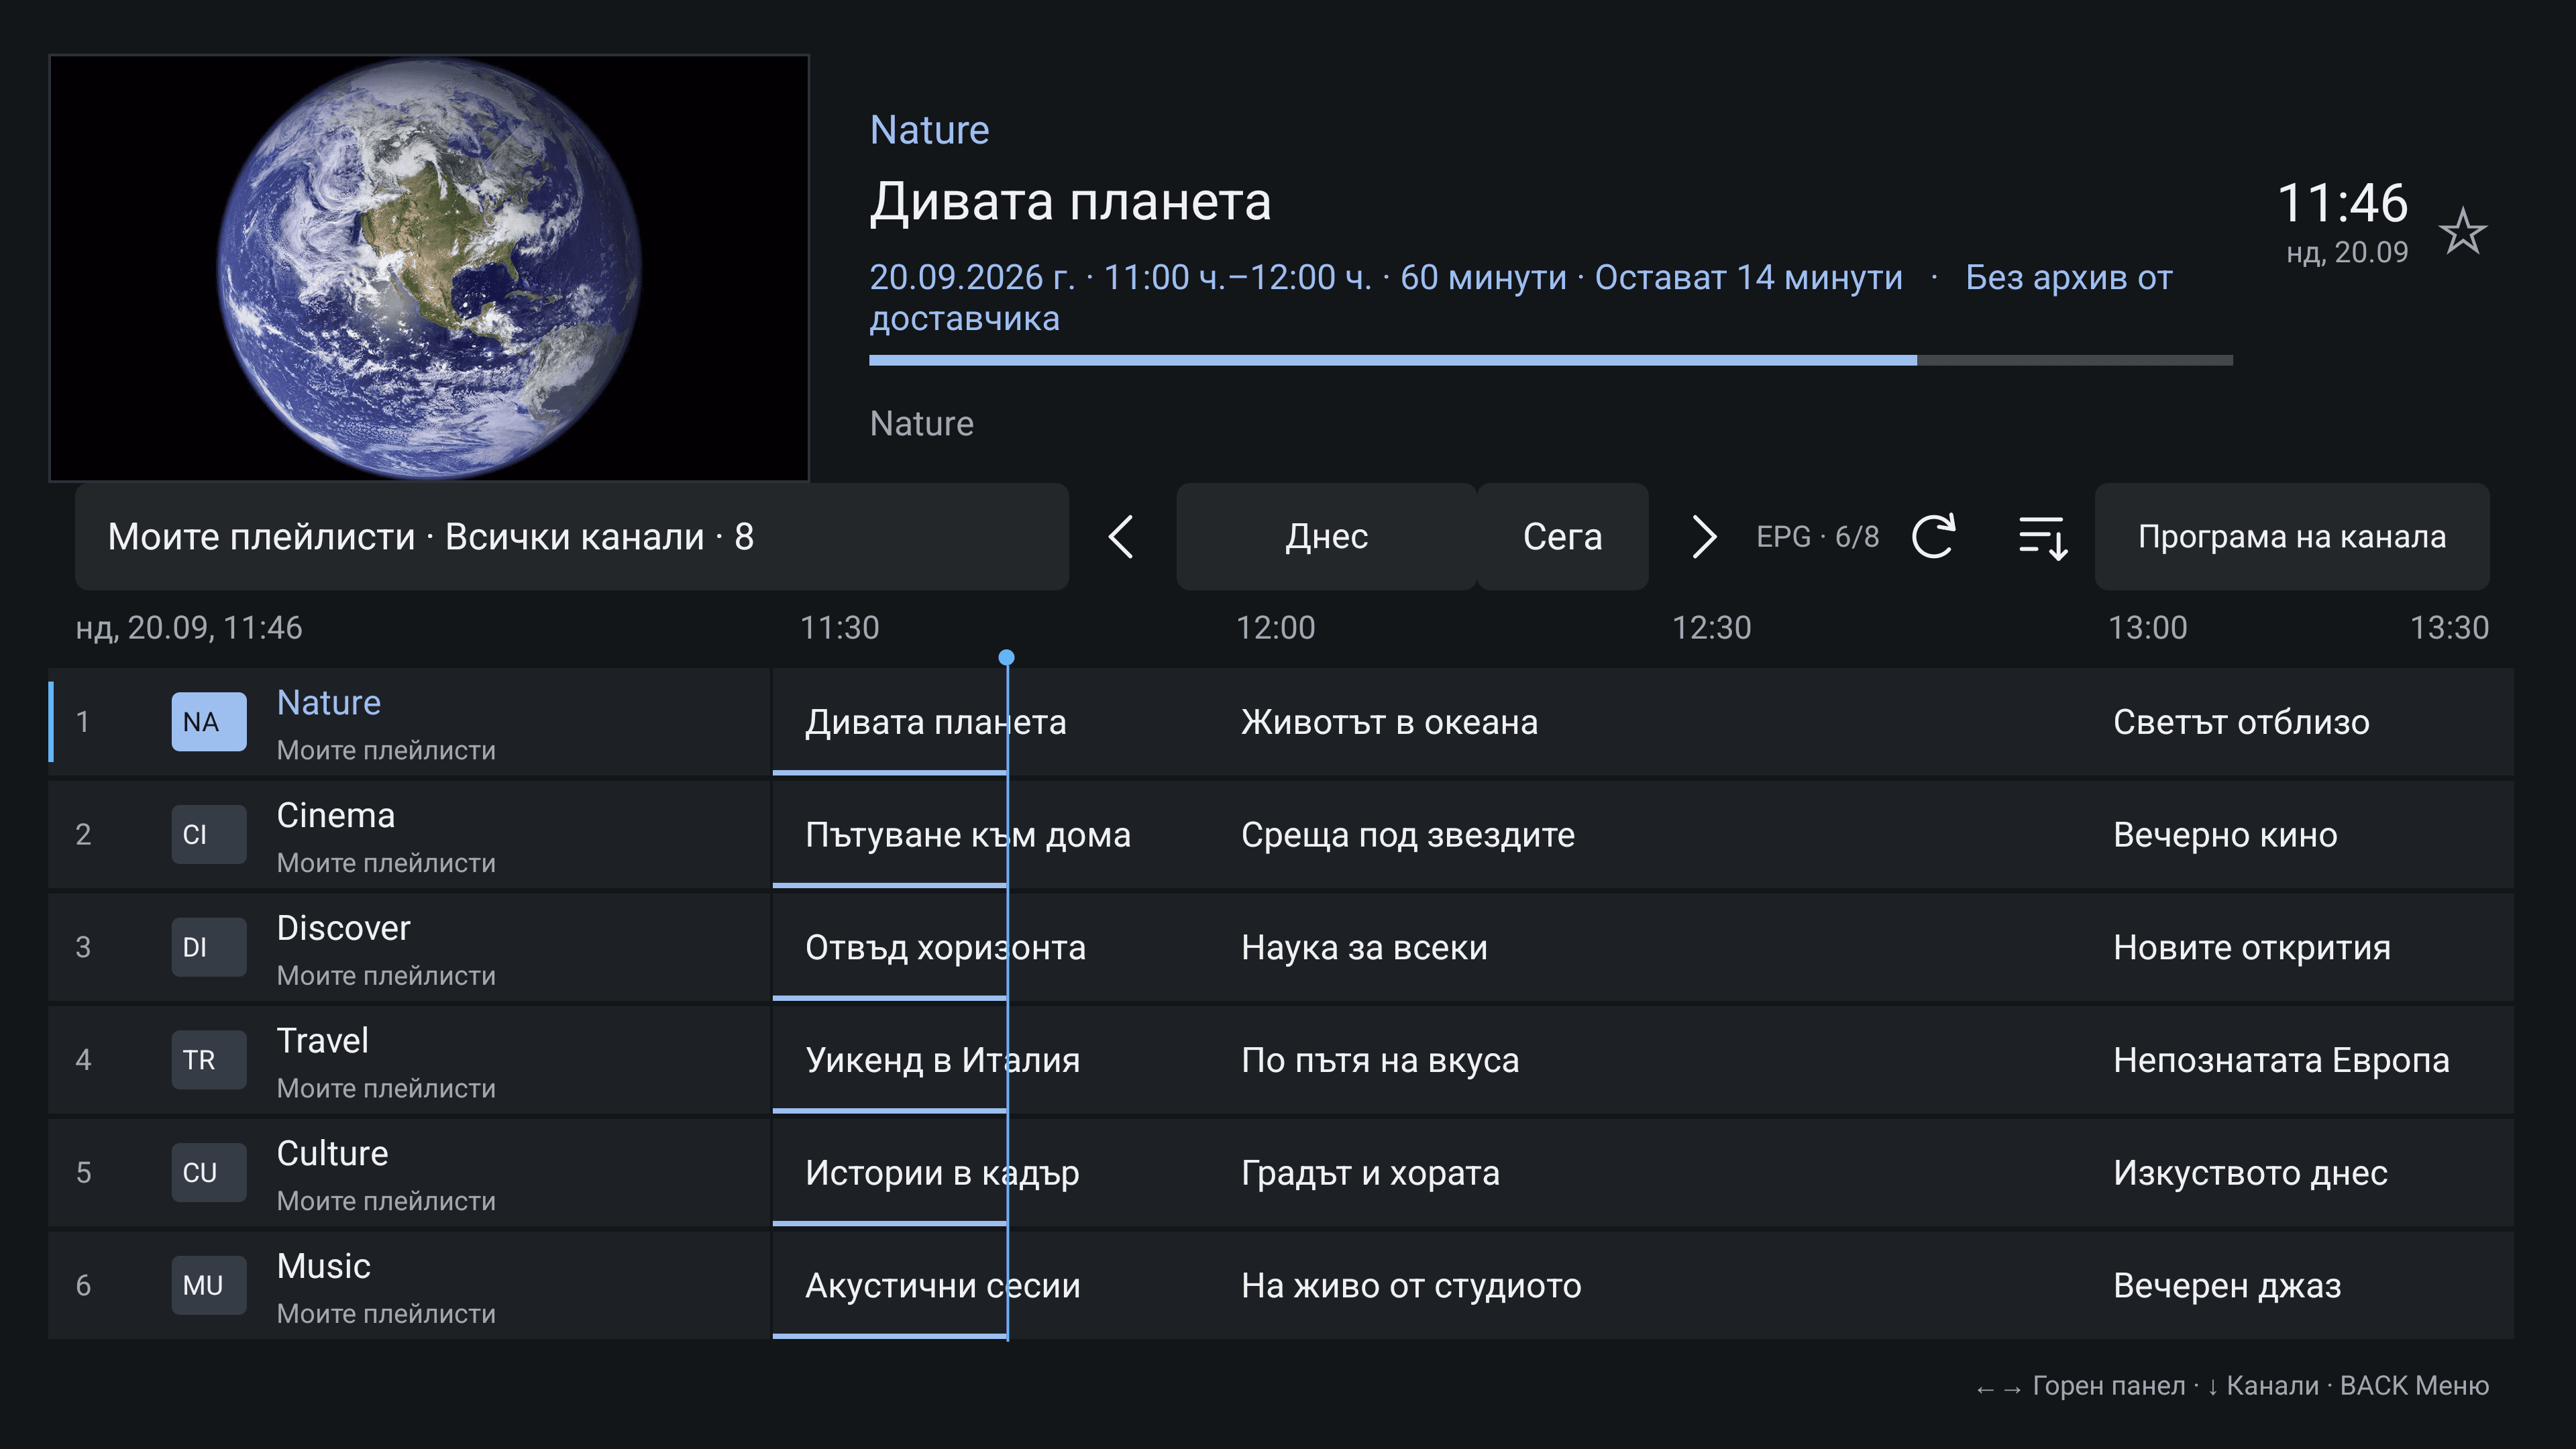Refresh the EPG guide data
The width and height of the screenshot is (2576, 1449).
[1934, 537]
